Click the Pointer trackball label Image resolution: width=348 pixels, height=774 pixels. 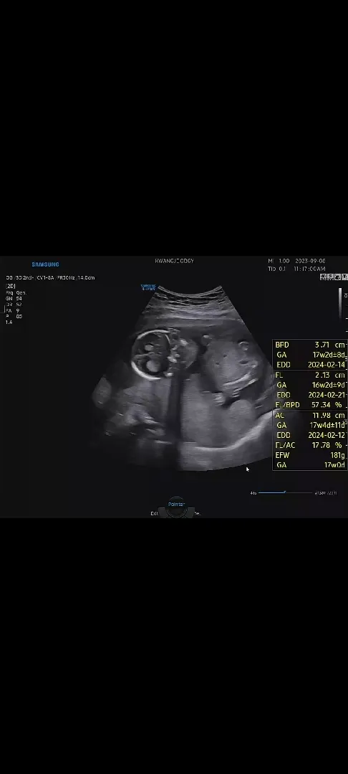tap(176, 504)
